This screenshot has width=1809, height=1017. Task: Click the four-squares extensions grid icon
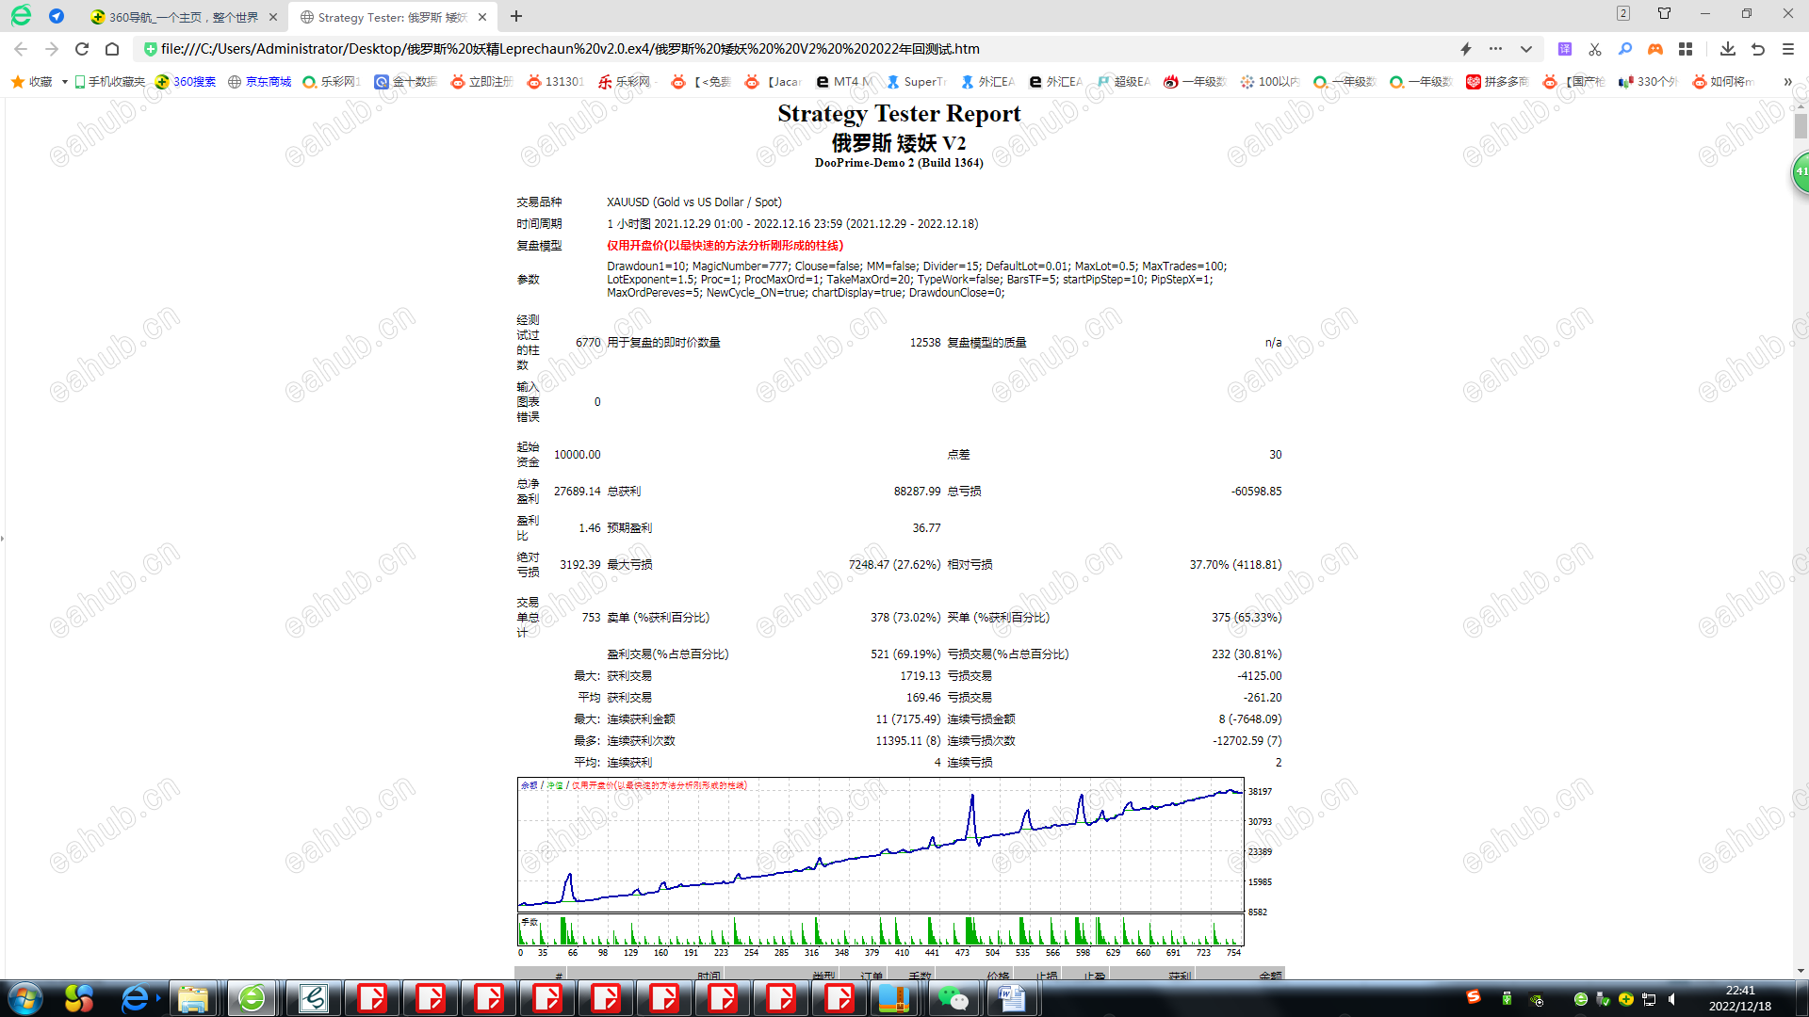1686,49
